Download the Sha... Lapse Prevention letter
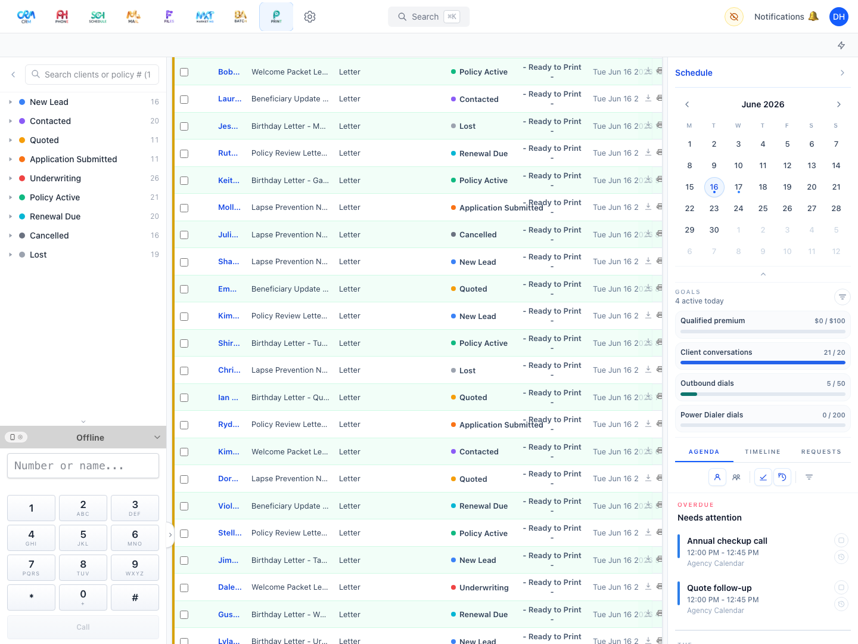The width and height of the screenshot is (858, 644). point(648,261)
